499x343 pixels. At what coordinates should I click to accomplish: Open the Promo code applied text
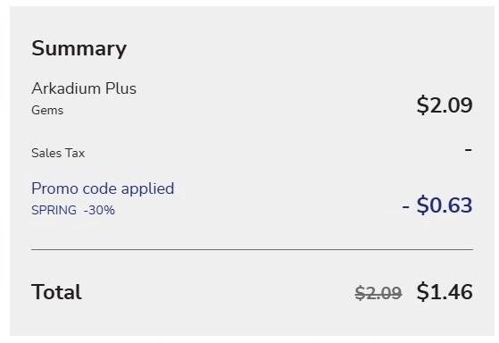103,188
